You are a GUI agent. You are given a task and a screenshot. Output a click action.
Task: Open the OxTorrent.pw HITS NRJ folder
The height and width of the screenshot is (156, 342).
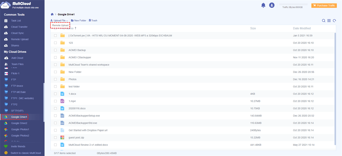(x=120, y=35)
